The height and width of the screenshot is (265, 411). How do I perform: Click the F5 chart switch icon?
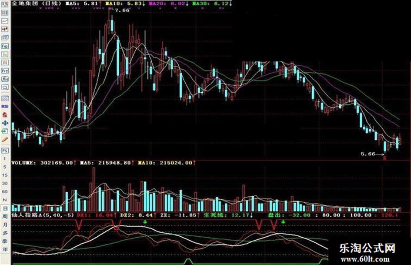point(5,151)
